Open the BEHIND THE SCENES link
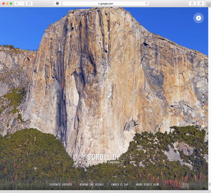211x193 pixels. [x=91, y=185]
